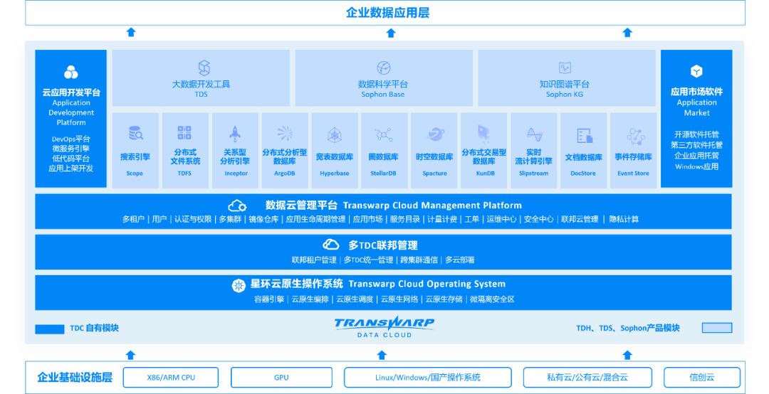Click 容器引擎 in the operating system row
The height and width of the screenshot is (394, 769).
point(269,299)
